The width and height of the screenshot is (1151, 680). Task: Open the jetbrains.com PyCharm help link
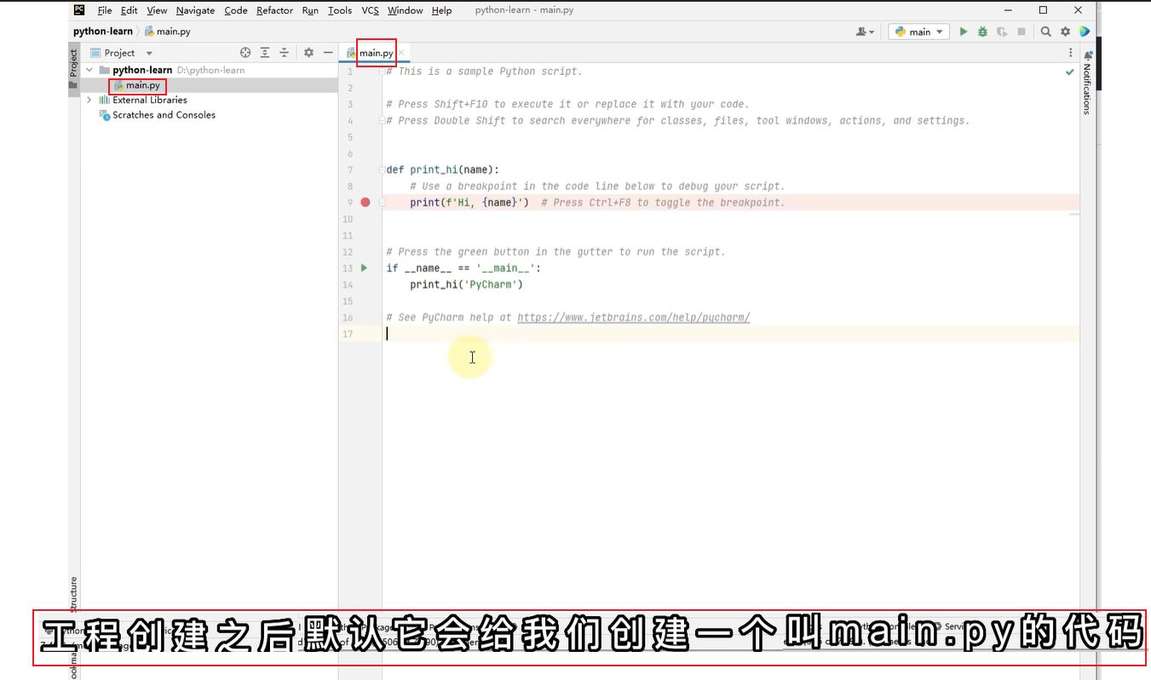pyautogui.click(x=633, y=318)
